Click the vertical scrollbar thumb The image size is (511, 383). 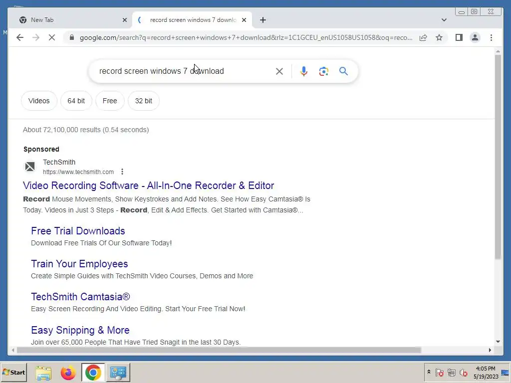[498, 157]
